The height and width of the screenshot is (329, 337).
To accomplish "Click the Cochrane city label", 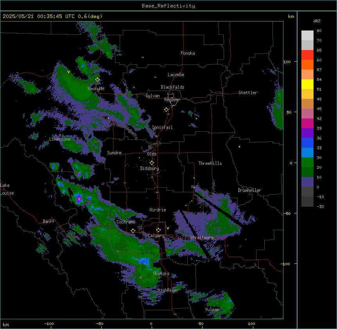I will (126, 222).
